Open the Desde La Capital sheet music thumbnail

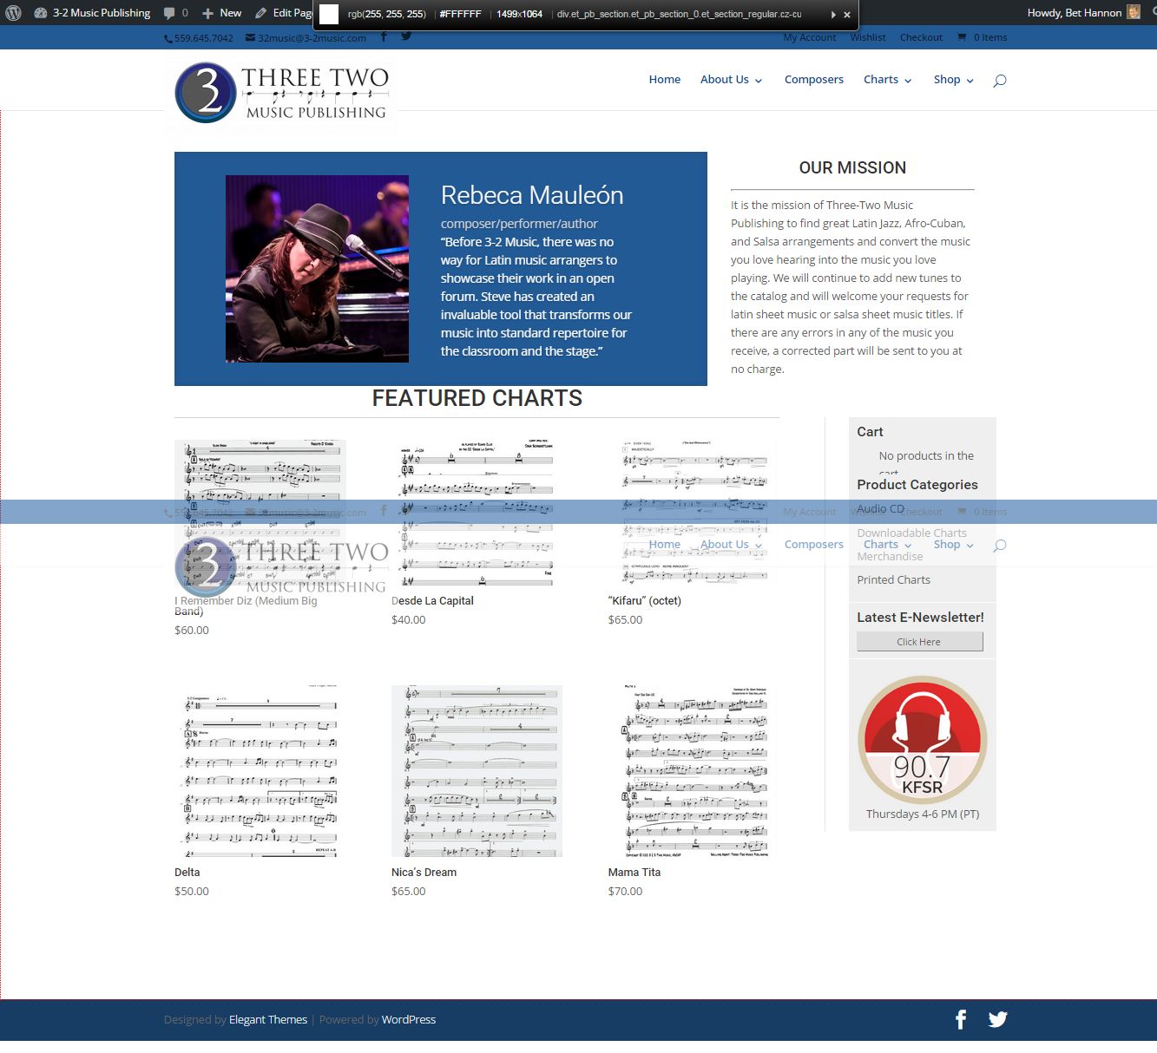pos(477,514)
